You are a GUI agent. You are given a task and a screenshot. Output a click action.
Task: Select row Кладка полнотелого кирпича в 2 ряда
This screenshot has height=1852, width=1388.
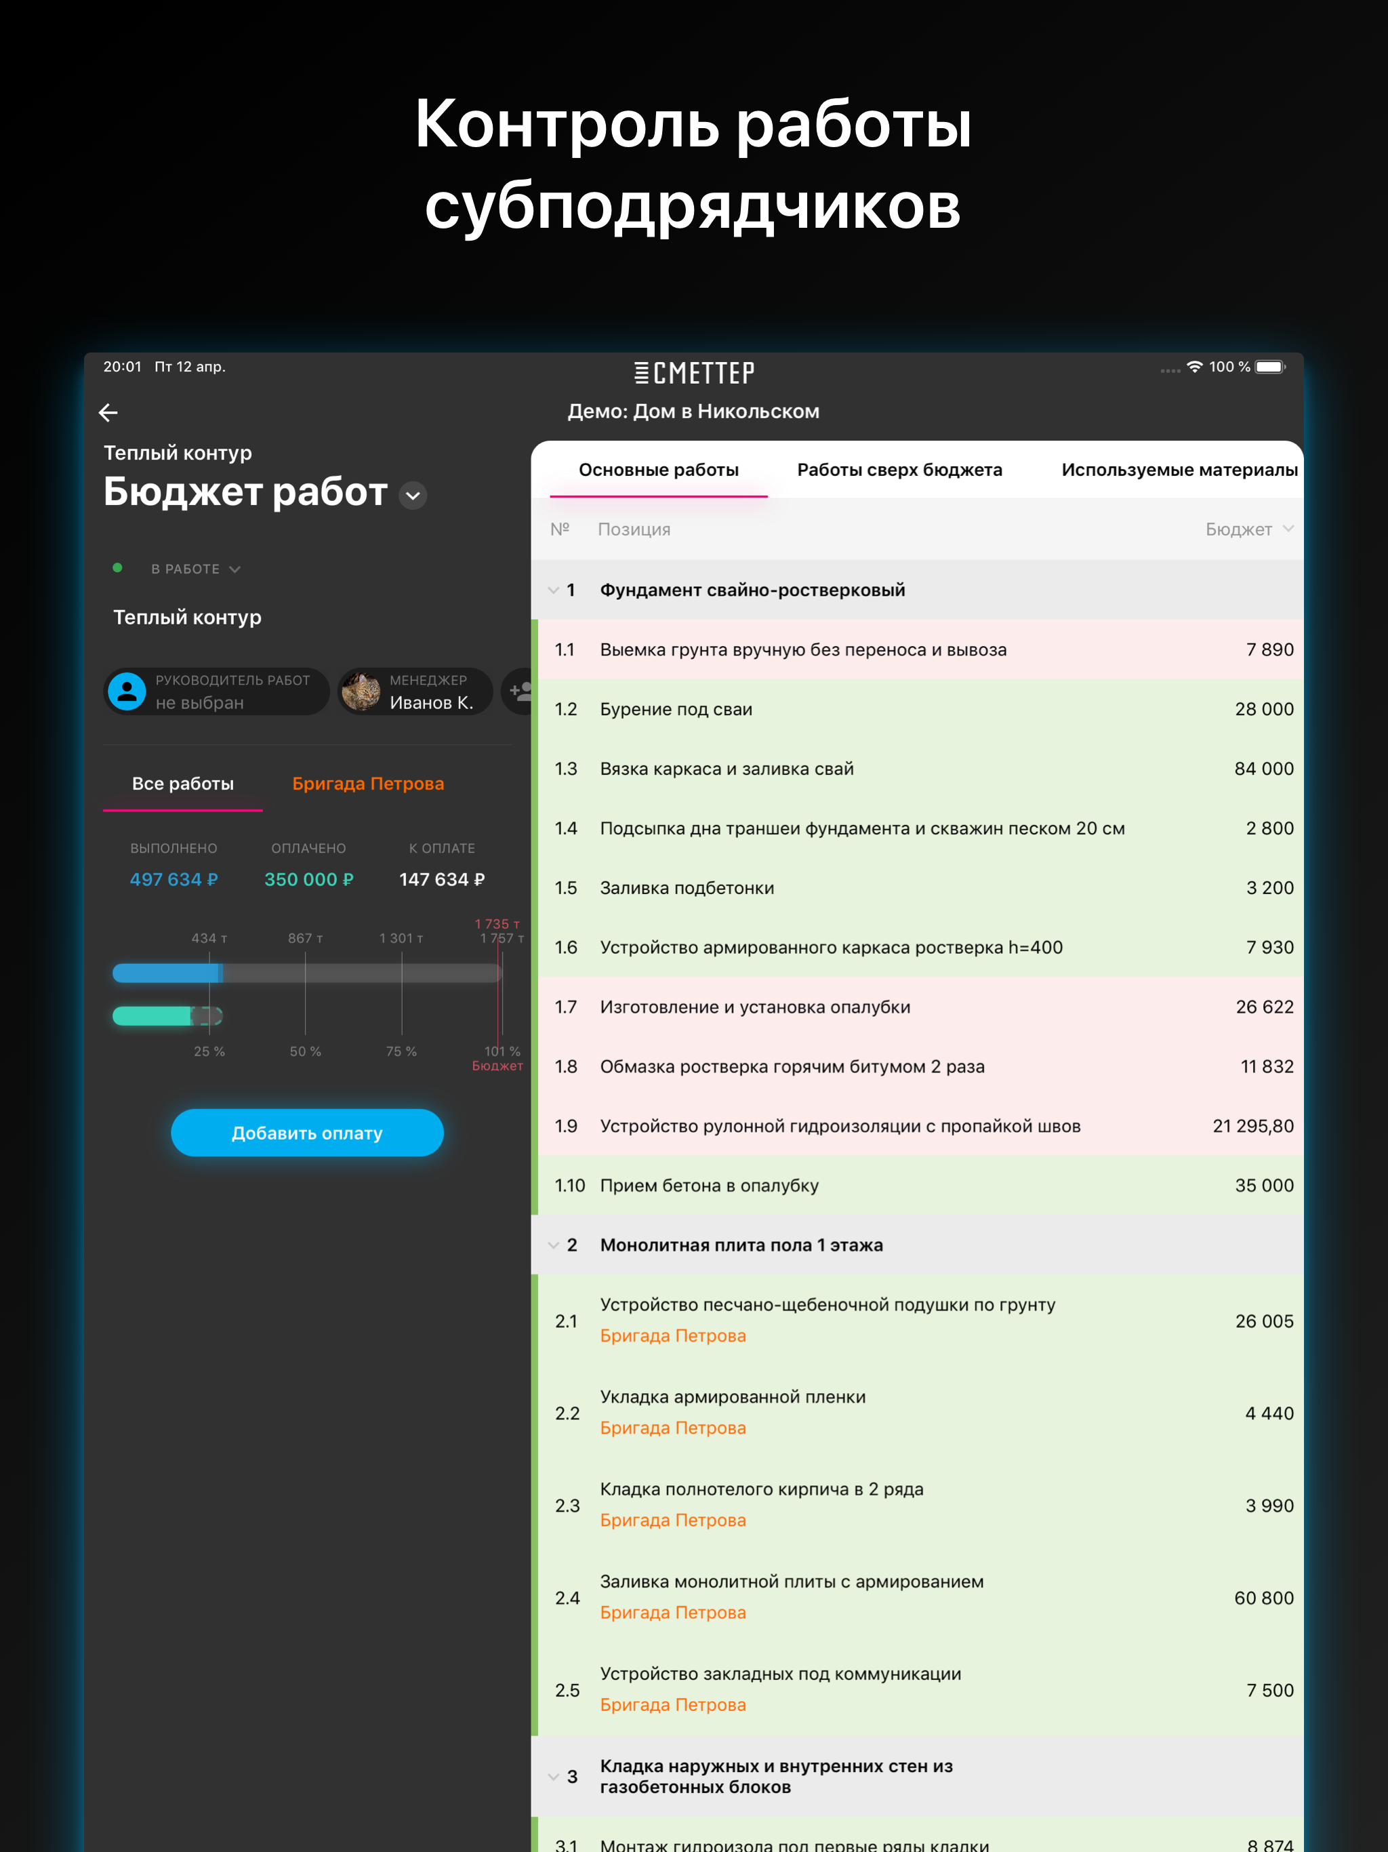click(917, 1506)
